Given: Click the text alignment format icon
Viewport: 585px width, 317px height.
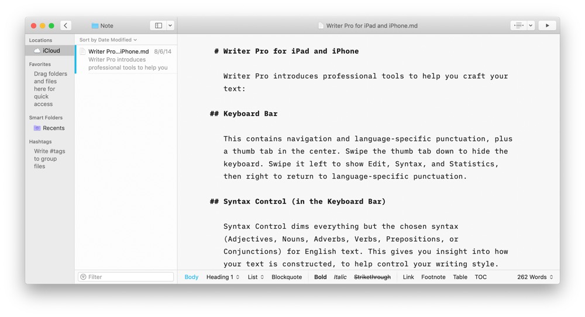Looking at the screenshot, I should (x=518, y=25).
